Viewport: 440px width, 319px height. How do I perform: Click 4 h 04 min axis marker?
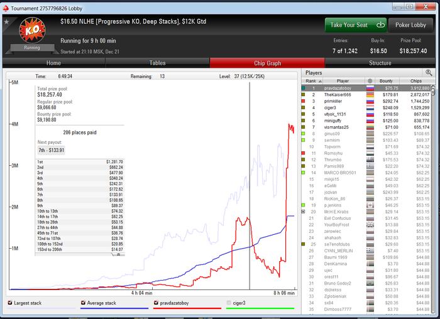tap(141, 293)
